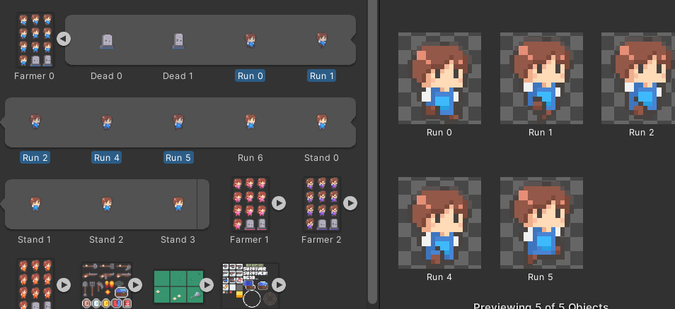Click the Run 6 sprite icon

tap(250, 122)
